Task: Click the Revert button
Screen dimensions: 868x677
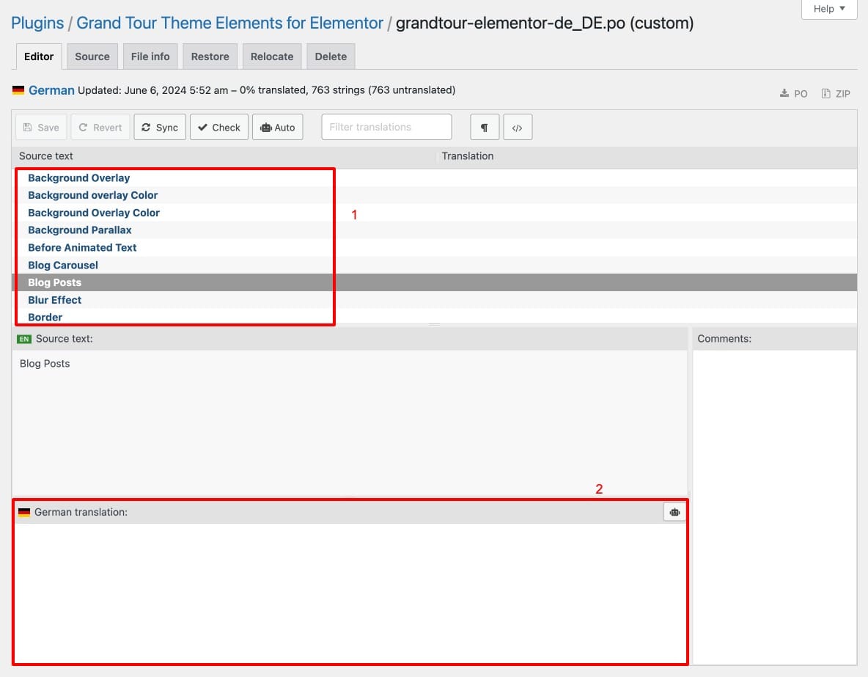Action: point(100,128)
